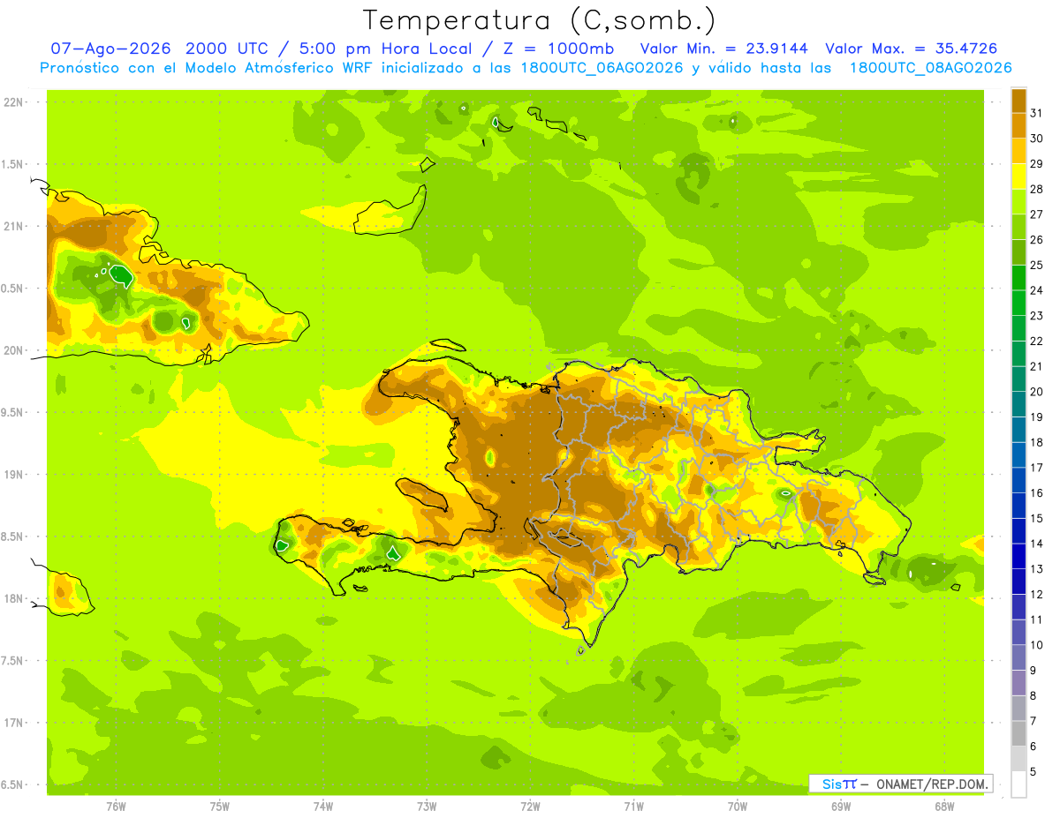Pick the dark brown swatch above 31

pyautogui.click(x=1018, y=101)
